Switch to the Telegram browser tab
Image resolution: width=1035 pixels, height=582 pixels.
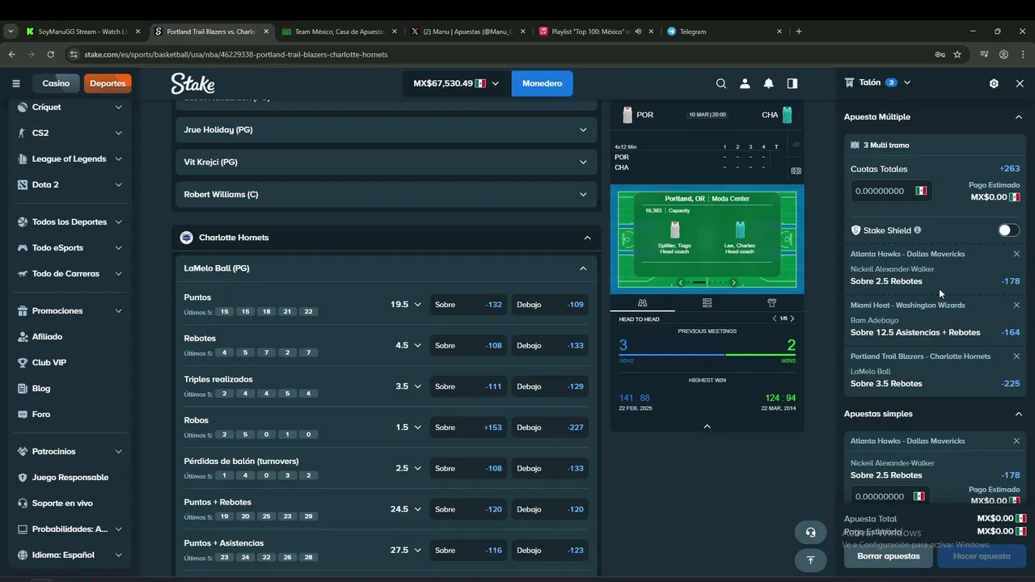click(725, 32)
